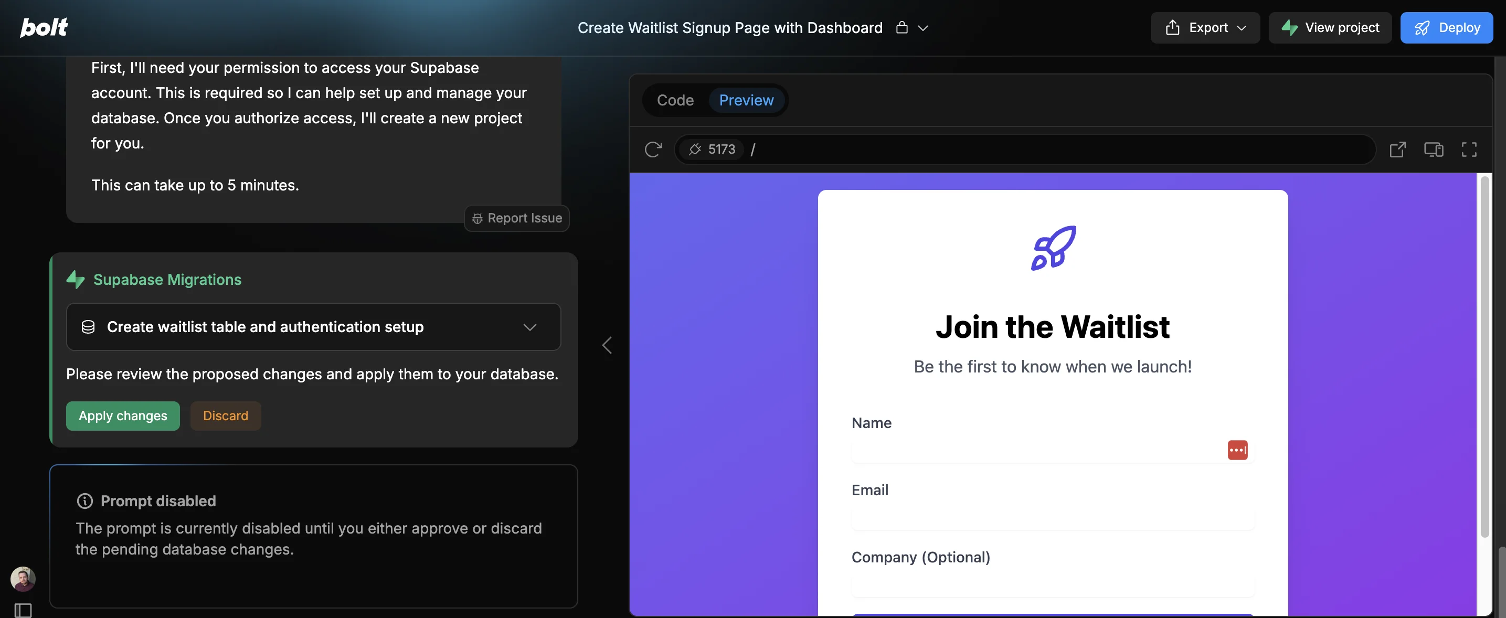Click the Deploy button
This screenshot has height=618, width=1506.
(1446, 27)
